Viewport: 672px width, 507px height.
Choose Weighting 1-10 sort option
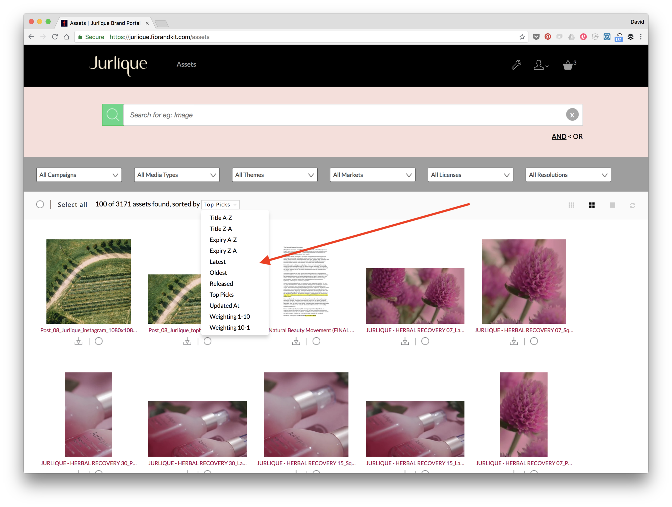pos(230,317)
